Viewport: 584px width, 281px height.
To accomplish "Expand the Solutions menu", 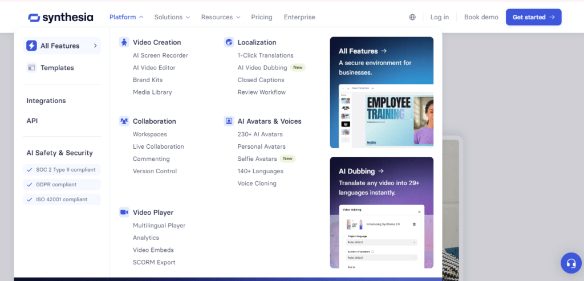I will tap(172, 17).
